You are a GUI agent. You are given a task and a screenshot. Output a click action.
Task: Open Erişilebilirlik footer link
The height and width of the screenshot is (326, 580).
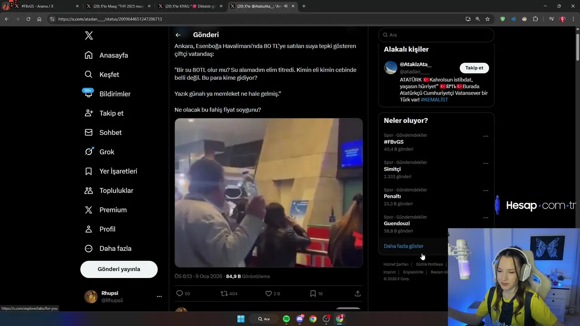pos(413,272)
